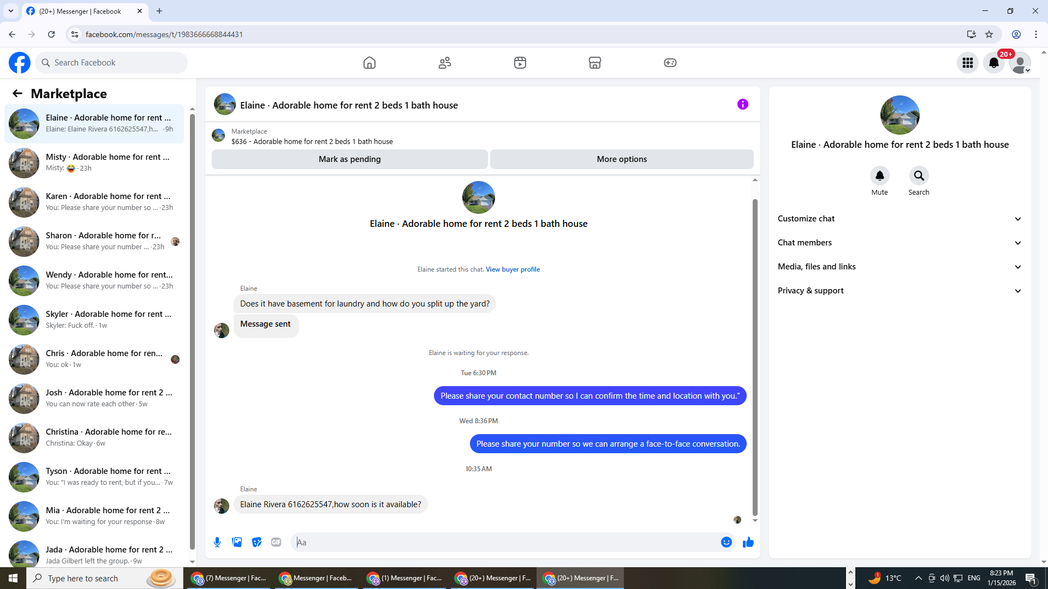Viewport: 1048px width, 589px height.
Task: Open the GIF picker
Action: (276, 542)
